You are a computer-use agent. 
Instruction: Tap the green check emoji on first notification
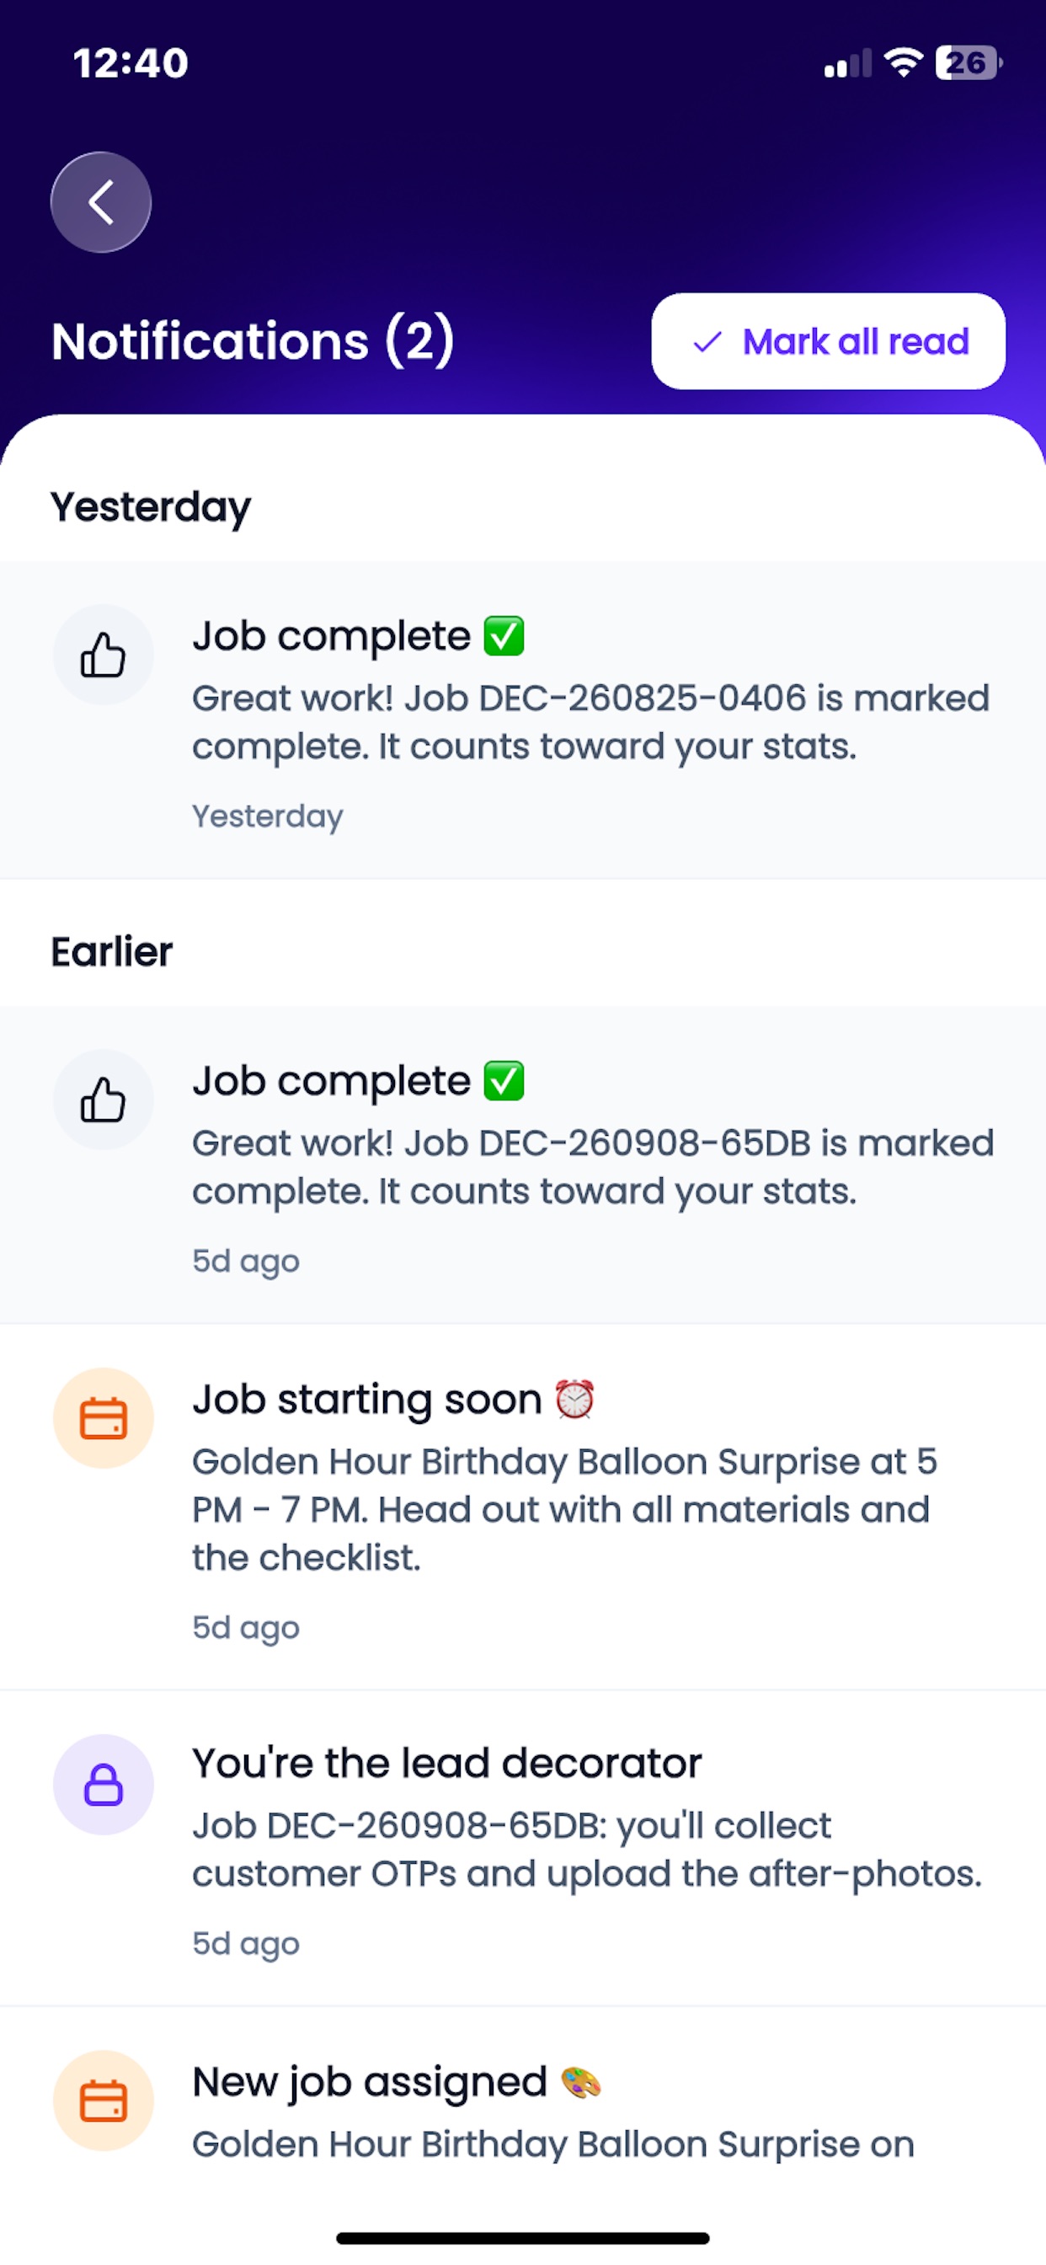coord(504,635)
